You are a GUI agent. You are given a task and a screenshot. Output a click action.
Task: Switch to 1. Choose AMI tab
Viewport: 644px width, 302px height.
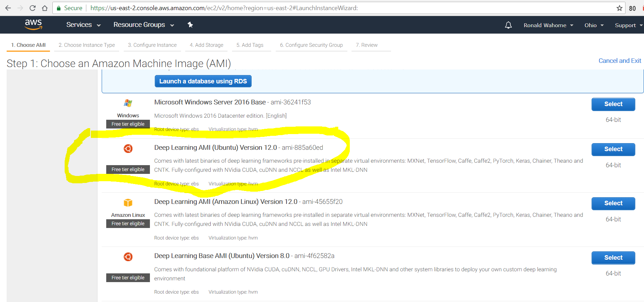28,45
